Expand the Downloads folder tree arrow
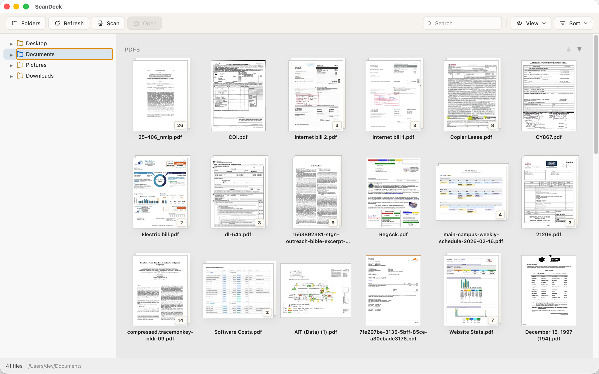The image size is (599, 374). pyautogui.click(x=11, y=76)
